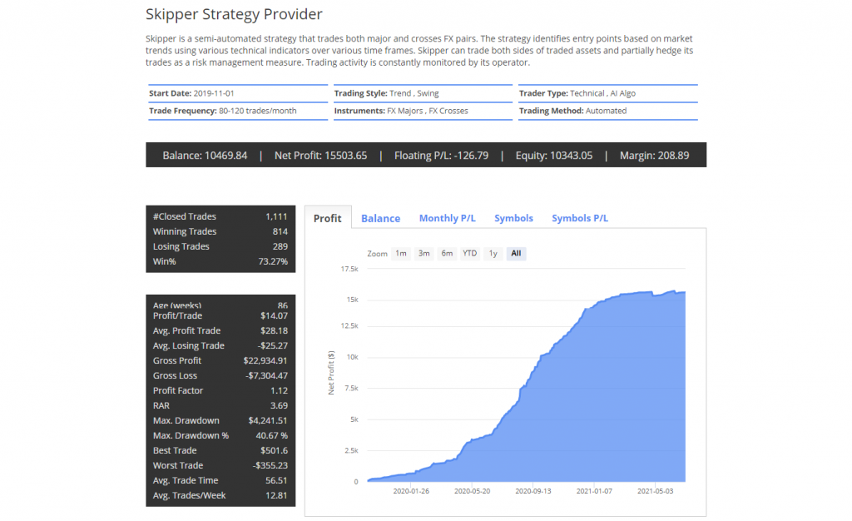Click the Skipper Strategy Provider heading
852x521 pixels.
[234, 14]
